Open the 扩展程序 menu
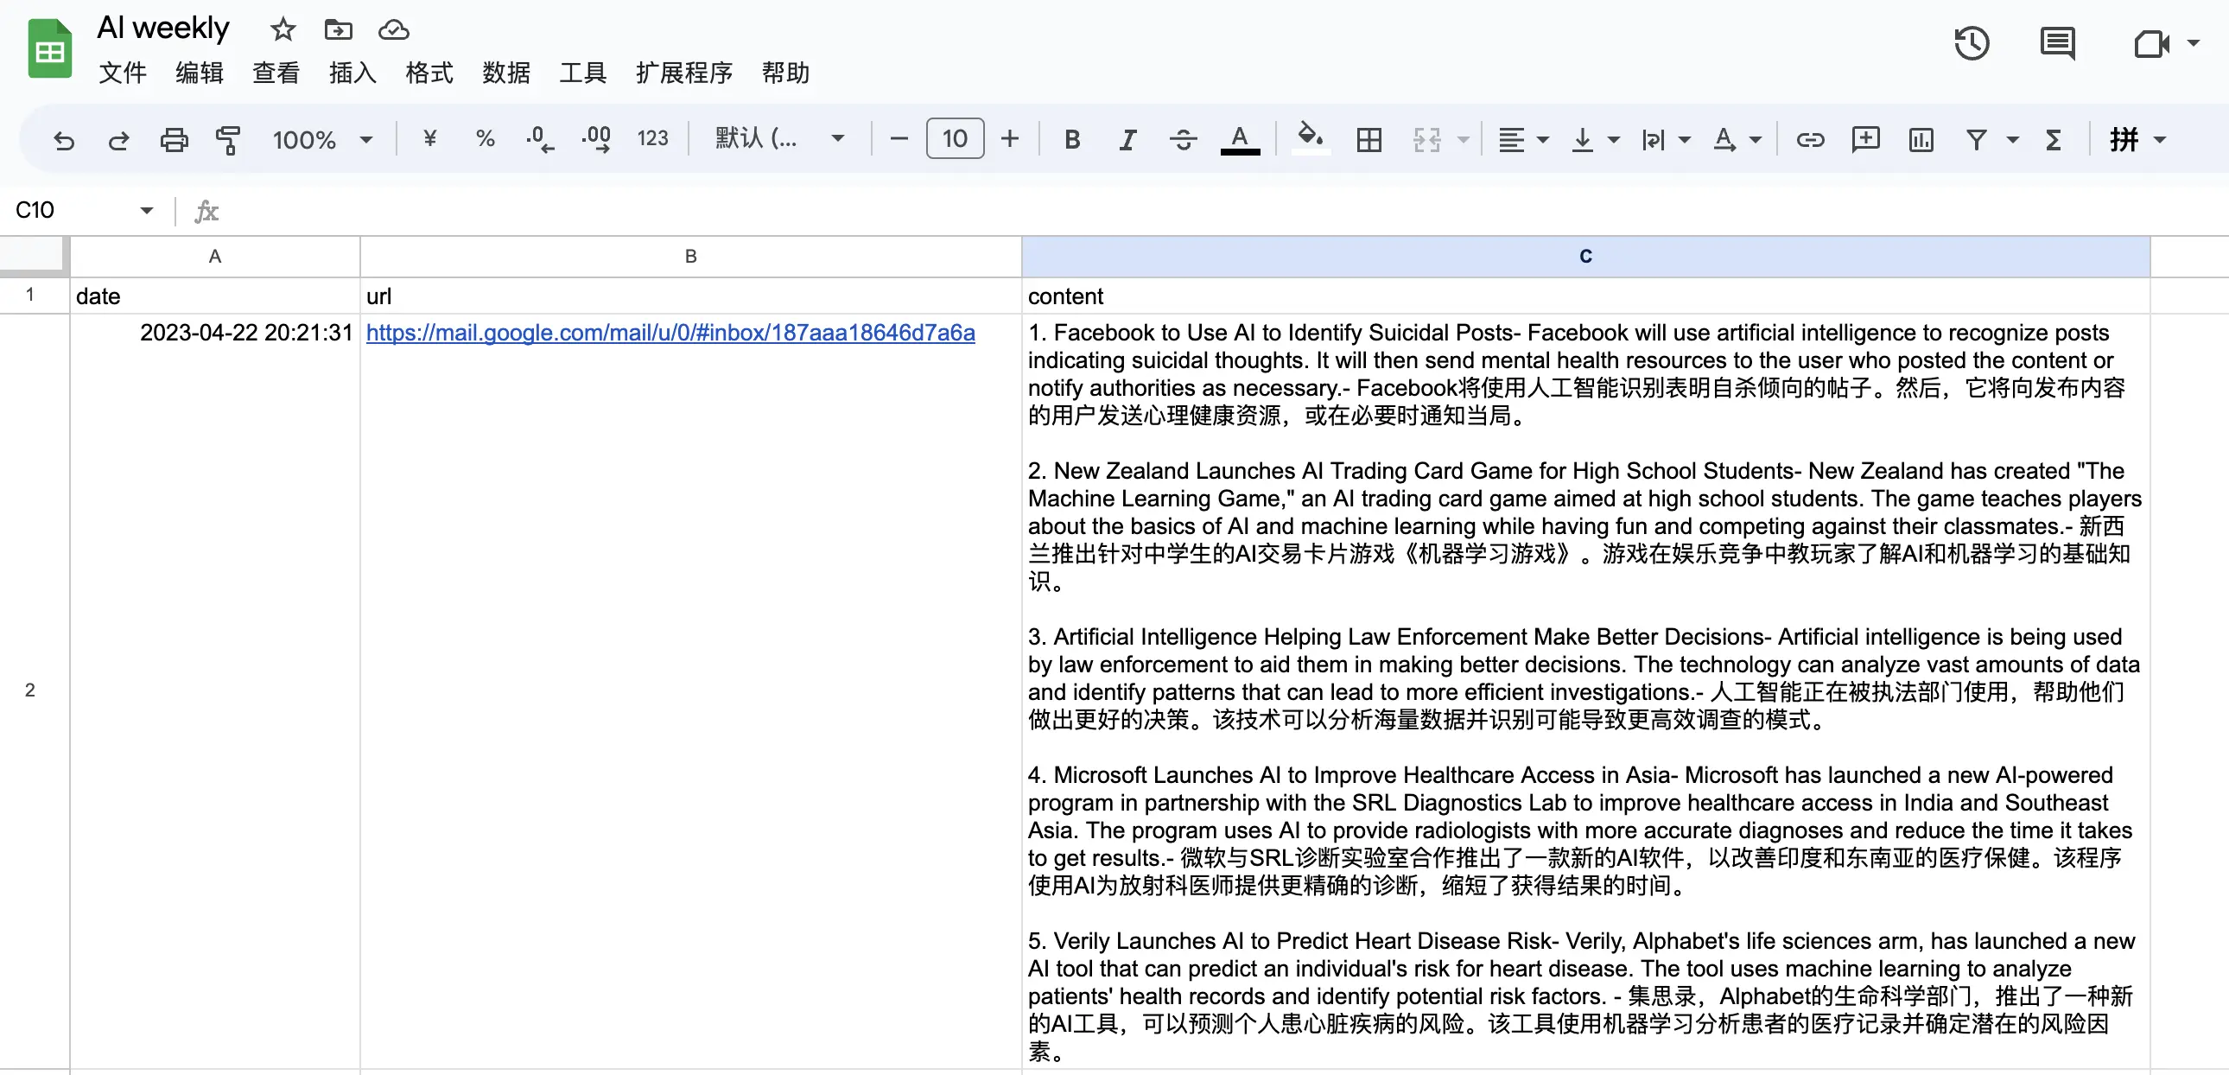The width and height of the screenshot is (2229, 1075). click(683, 73)
